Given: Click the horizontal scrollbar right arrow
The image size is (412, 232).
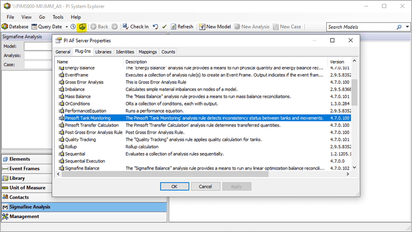Looking at the screenshot, I should (x=348, y=174).
